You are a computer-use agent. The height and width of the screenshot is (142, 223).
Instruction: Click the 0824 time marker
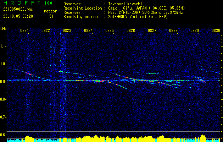click(x=88, y=30)
